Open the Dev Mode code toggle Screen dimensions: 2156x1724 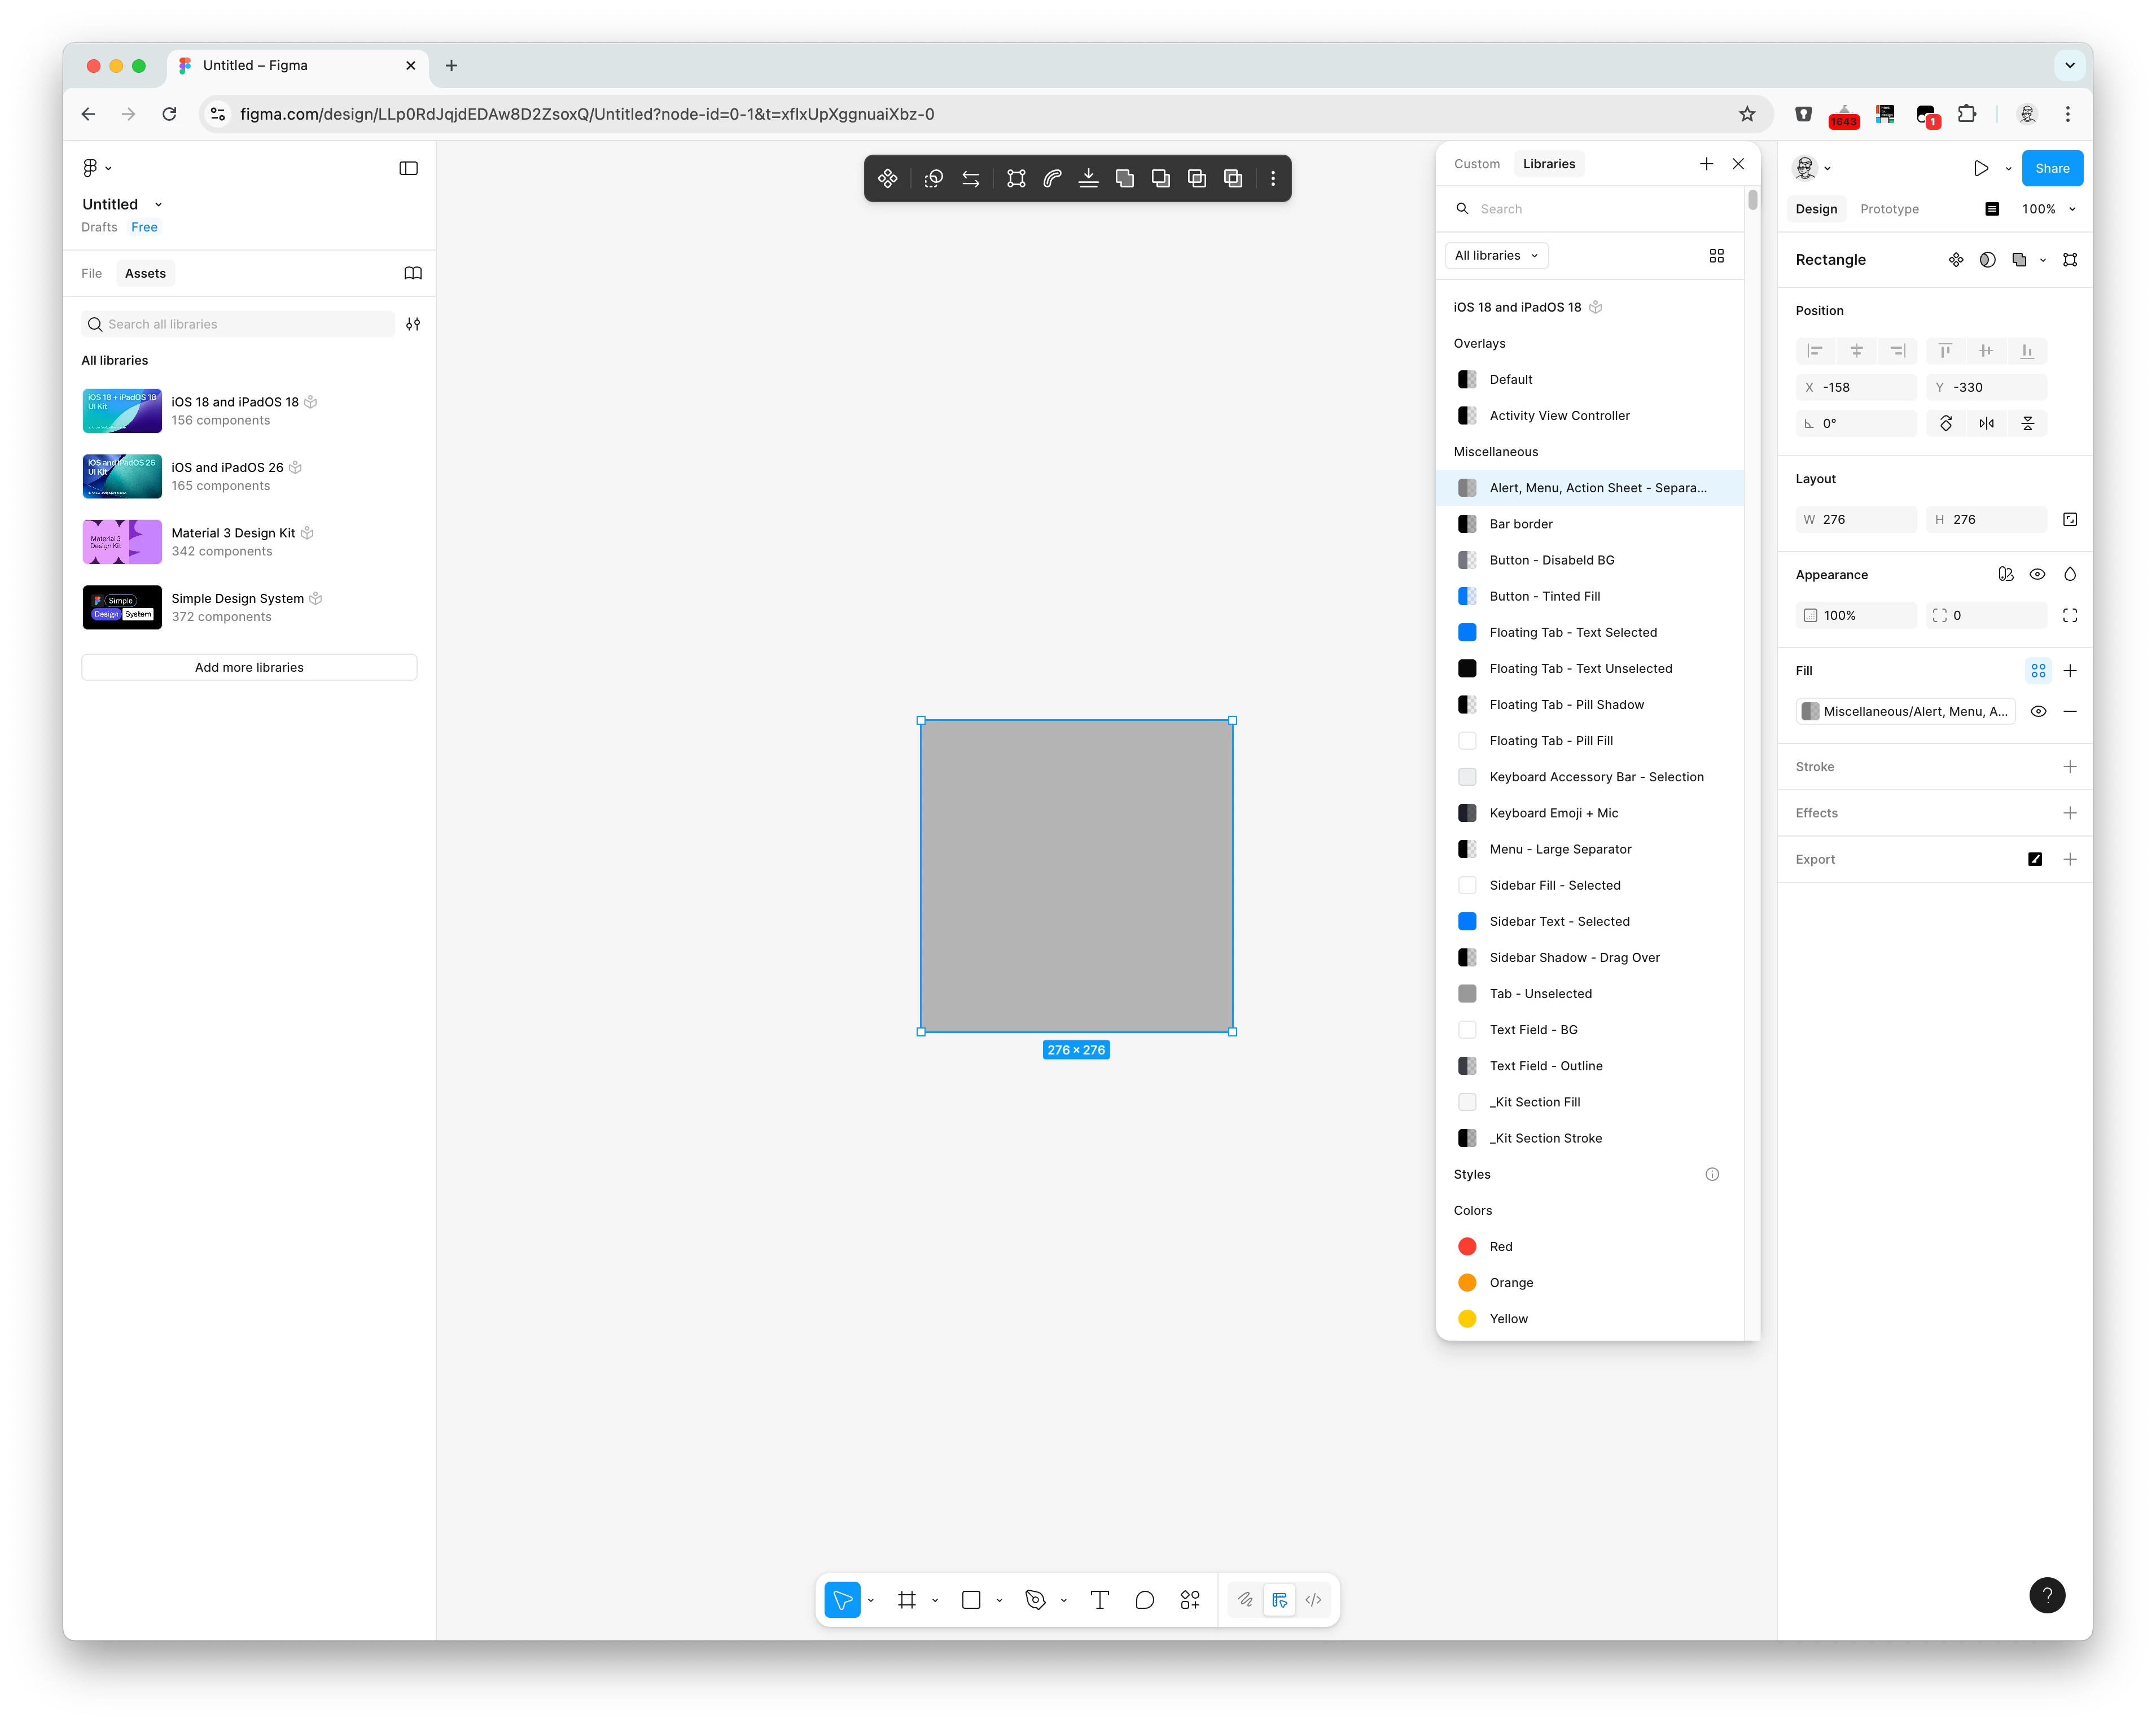1313,1600
